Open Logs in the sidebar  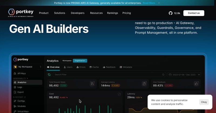20,87
